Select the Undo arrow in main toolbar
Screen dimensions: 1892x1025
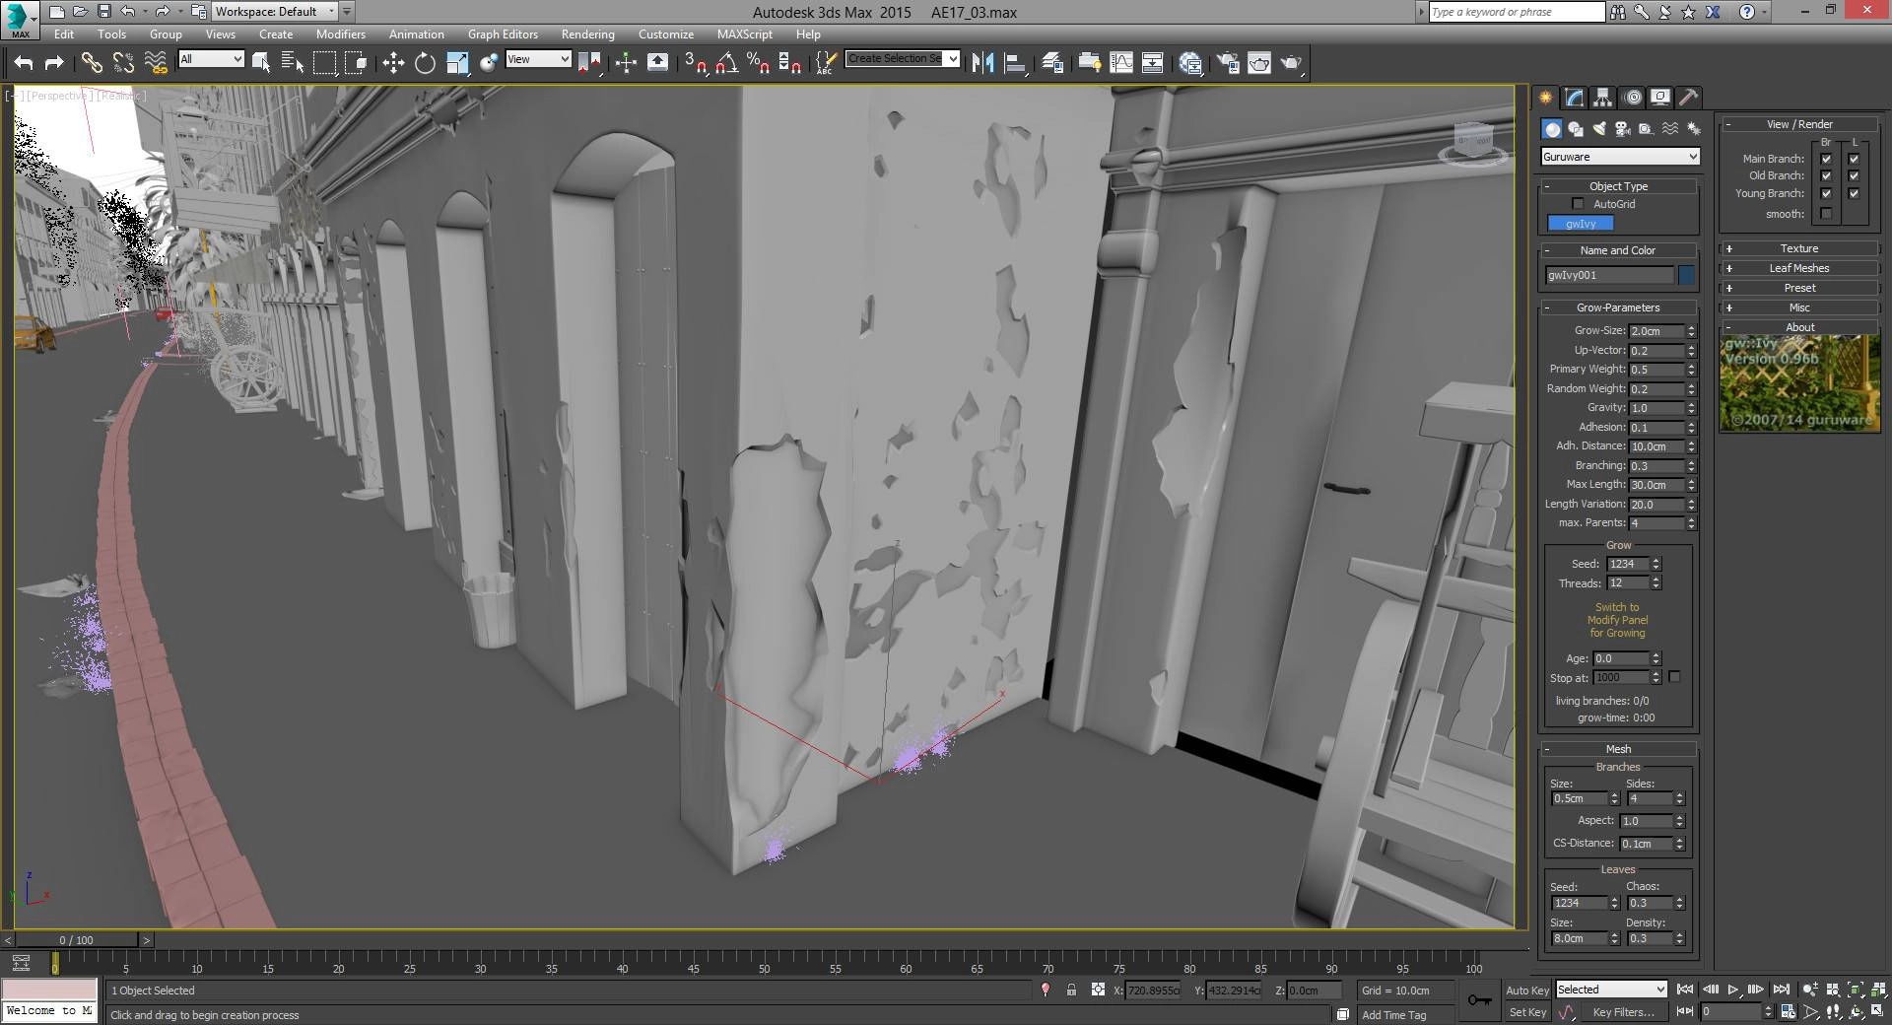pos(24,63)
